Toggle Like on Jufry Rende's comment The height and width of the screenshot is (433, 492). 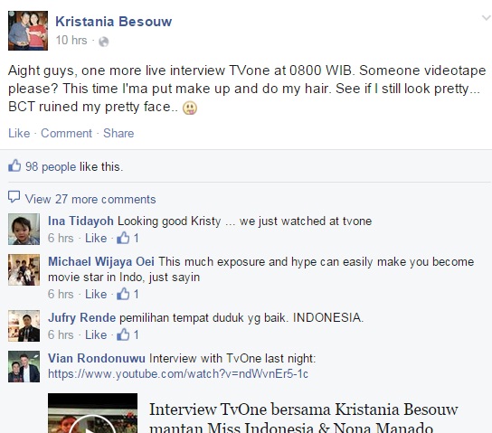point(96,334)
